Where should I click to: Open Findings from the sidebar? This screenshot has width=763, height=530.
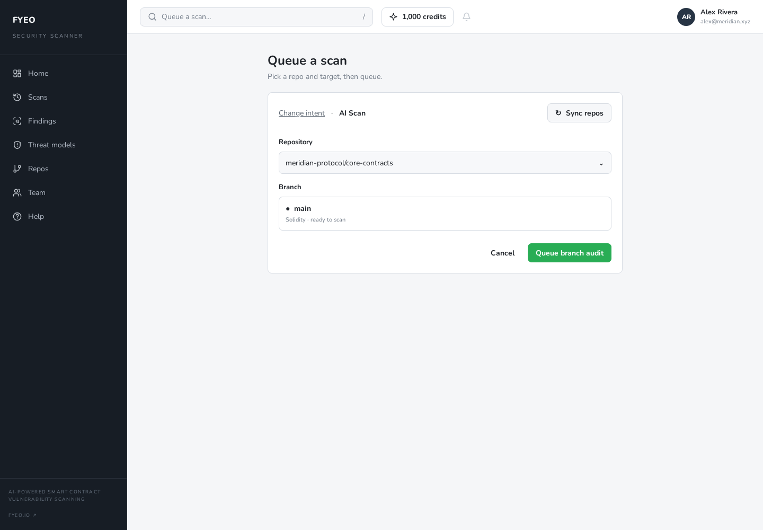tap(64, 121)
